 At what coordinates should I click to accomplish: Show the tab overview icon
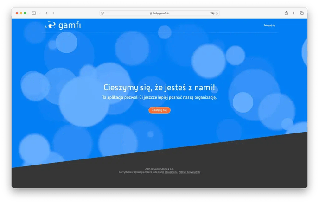[301, 13]
